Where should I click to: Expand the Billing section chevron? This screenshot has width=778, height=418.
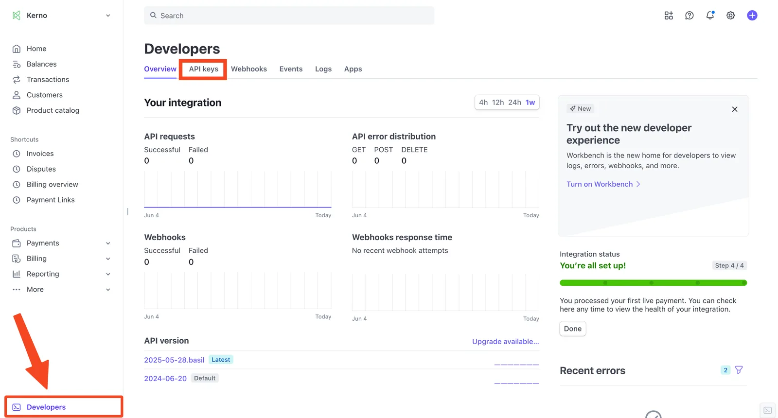point(108,259)
